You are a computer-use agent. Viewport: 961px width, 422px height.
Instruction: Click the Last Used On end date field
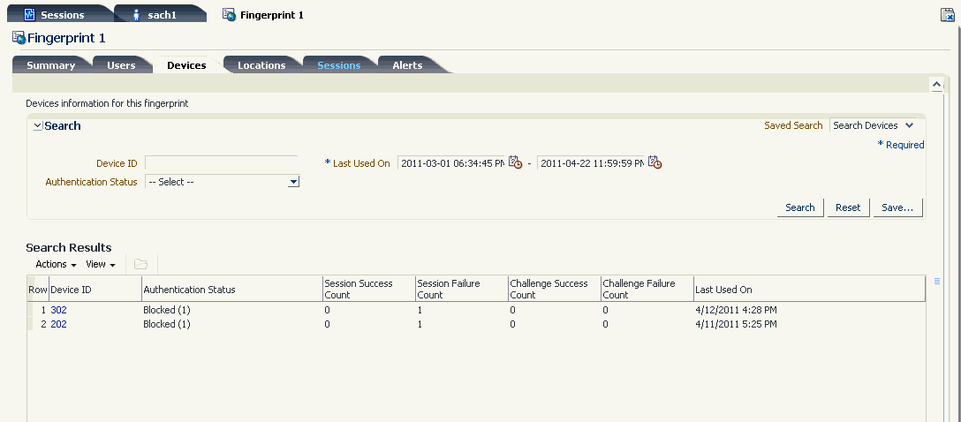click(592, 163)
